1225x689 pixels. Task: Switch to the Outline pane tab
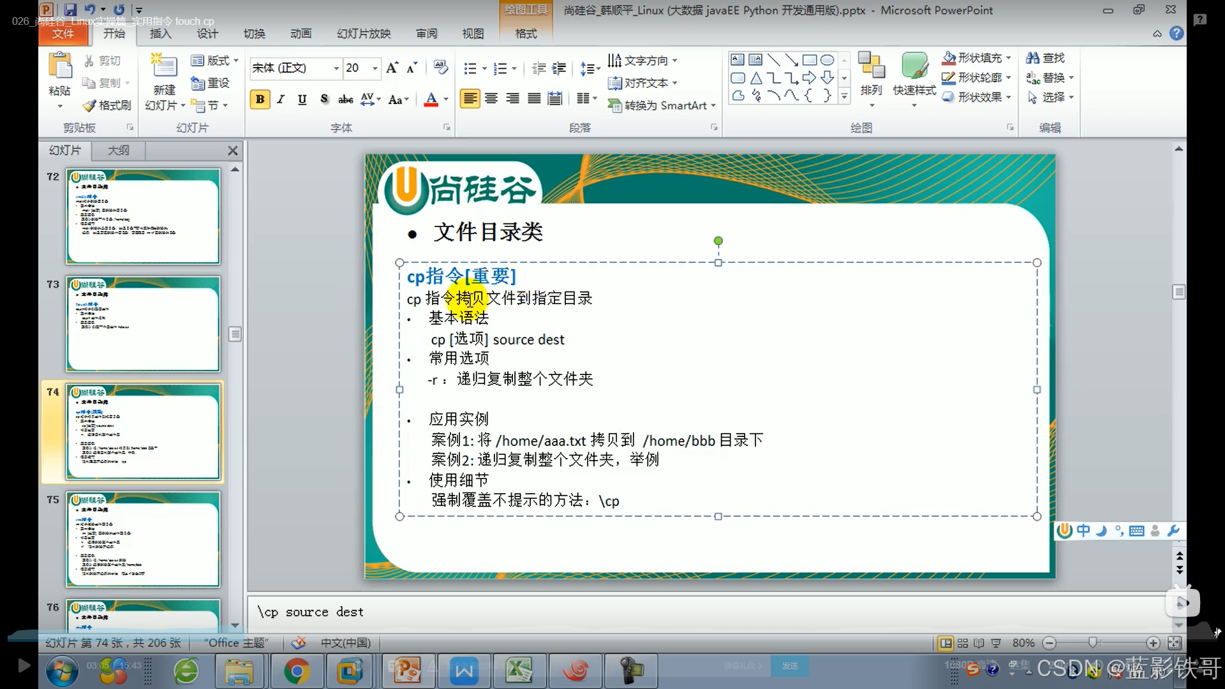pos(118,151)
